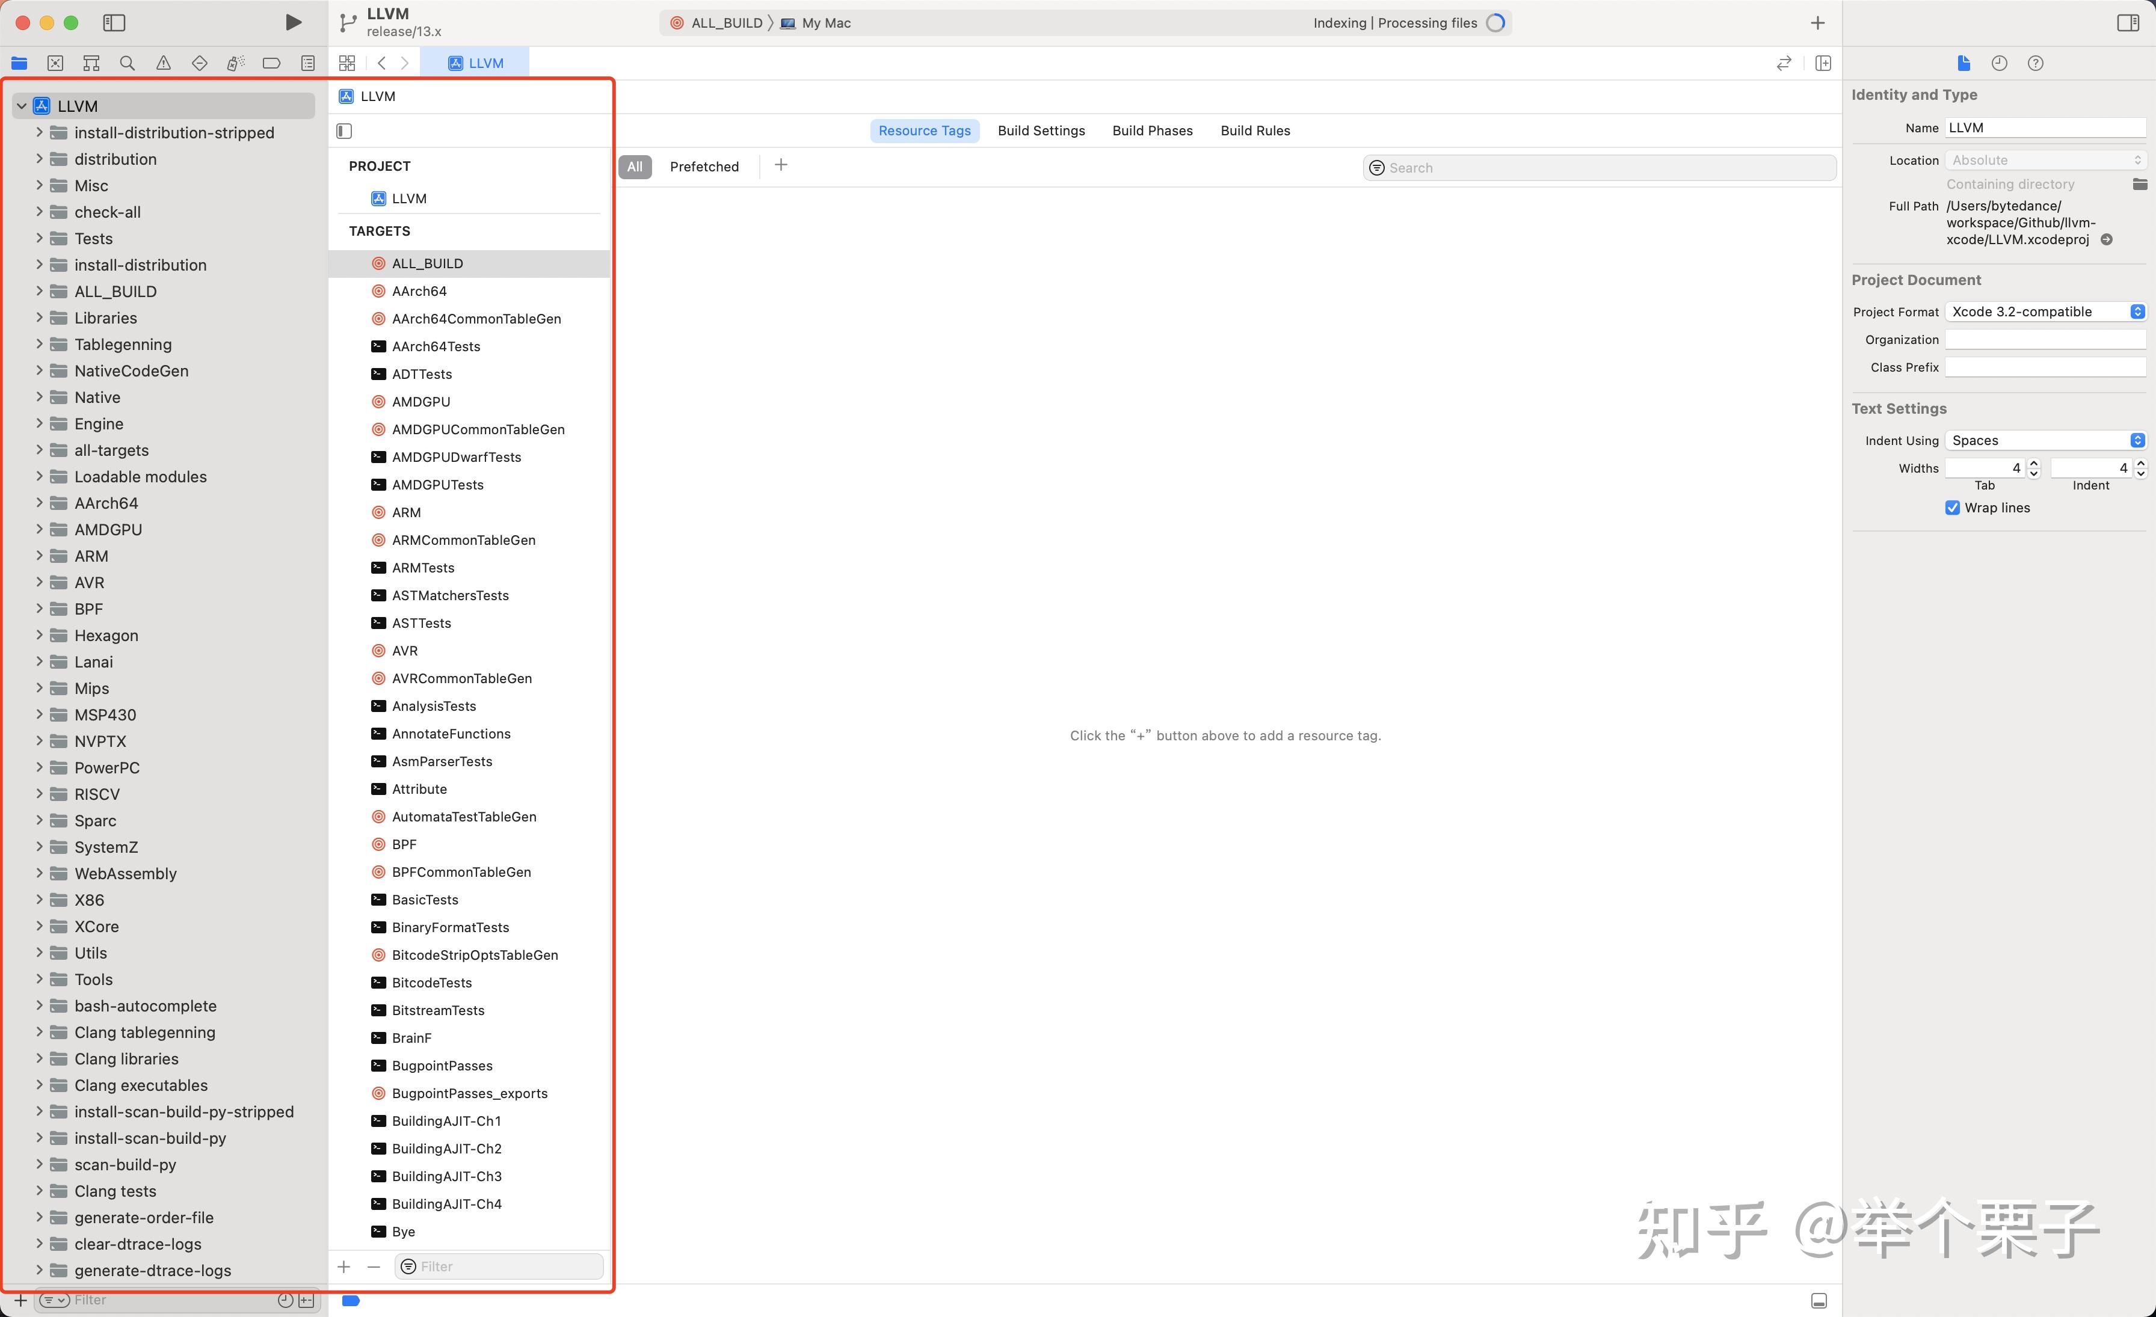This screenshot has width=2156, height=1317.
Task: Increase the Tab width stepper
Action: (2033, 462)
